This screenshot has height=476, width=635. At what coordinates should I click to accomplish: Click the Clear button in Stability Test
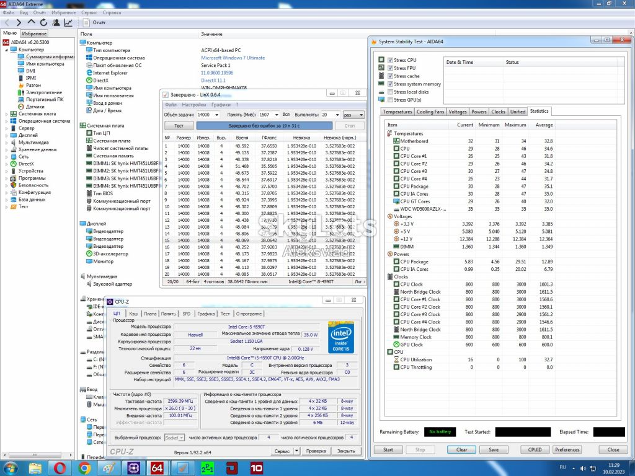(461, 450)
